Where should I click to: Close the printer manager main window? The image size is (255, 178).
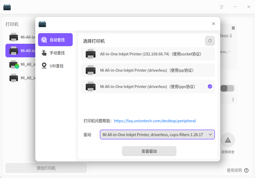pyautogui.click(x=249, y=7)
